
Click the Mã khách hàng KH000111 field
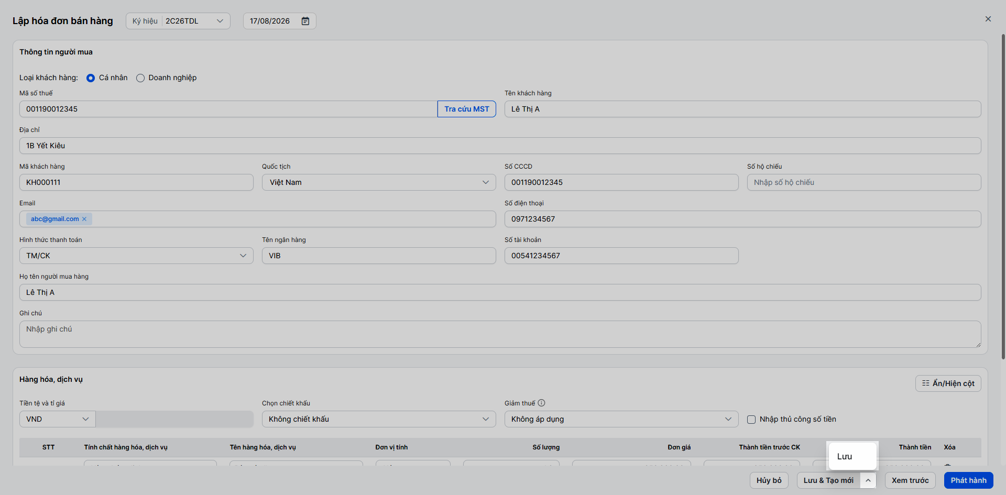click(136, 182)
